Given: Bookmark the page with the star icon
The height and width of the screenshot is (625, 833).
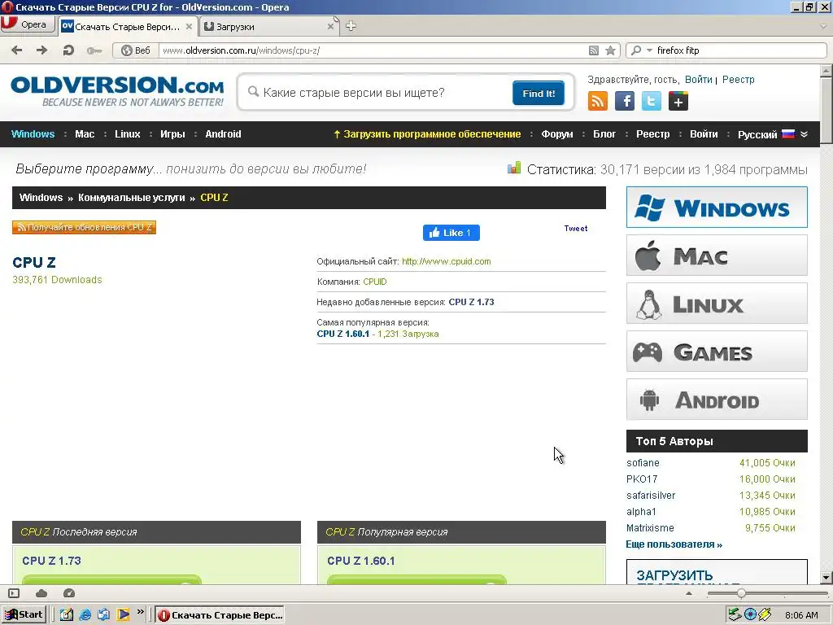Looking at the screenshot, I should [x=610, y=50].
